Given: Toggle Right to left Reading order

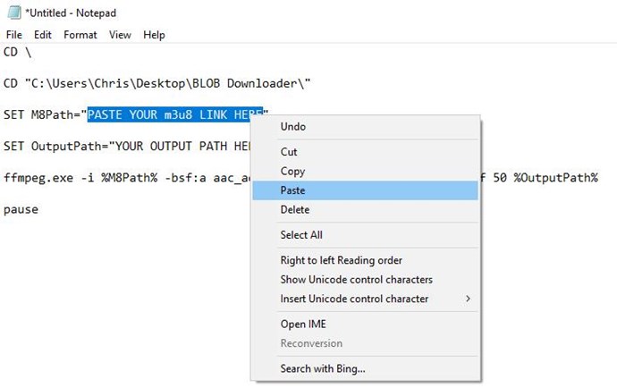Looking at the screenshot, I should 341,260.
